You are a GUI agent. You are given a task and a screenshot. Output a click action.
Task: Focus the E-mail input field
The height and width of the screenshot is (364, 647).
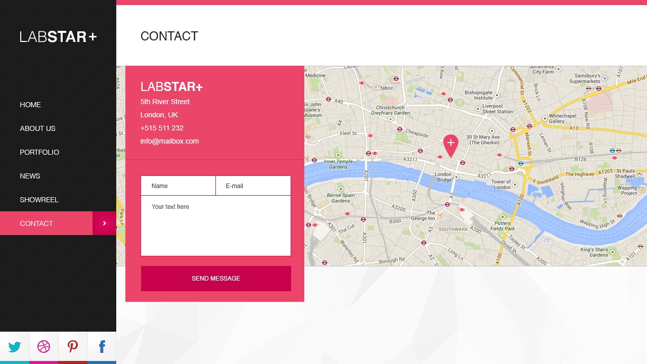pyautogui.click(x=253, y=186)
